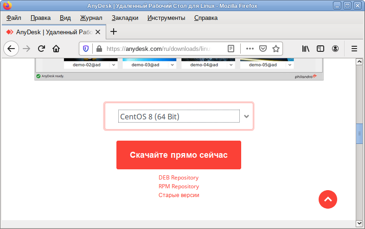The height and width of the screenshot is (229, 365).
Task: Show site security padlock info
Action: pyautogui.click(x=99, y=49)
